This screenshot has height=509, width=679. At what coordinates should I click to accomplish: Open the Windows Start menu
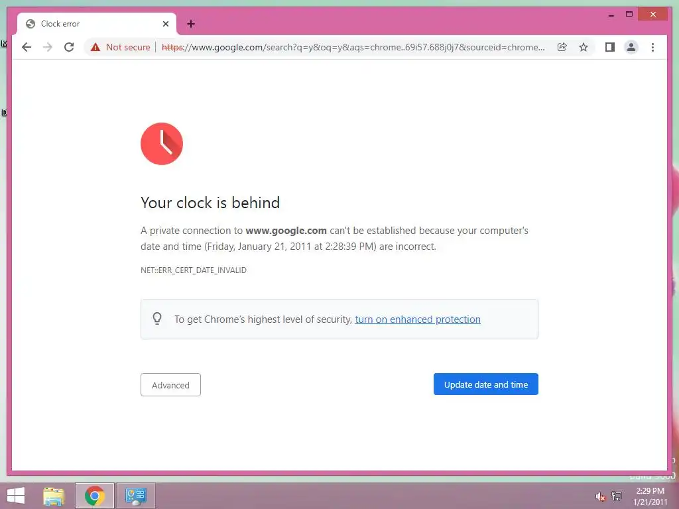16,496
